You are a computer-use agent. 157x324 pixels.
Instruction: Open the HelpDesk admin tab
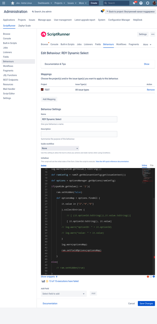(138, 20)
